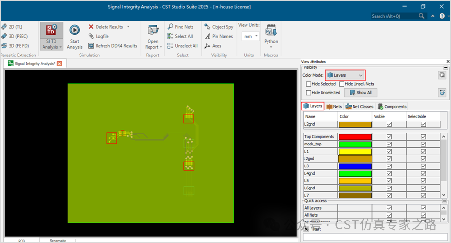The image size is (451, 243).
Task: Click the Selectable column header
Action: tap(423, 117)
